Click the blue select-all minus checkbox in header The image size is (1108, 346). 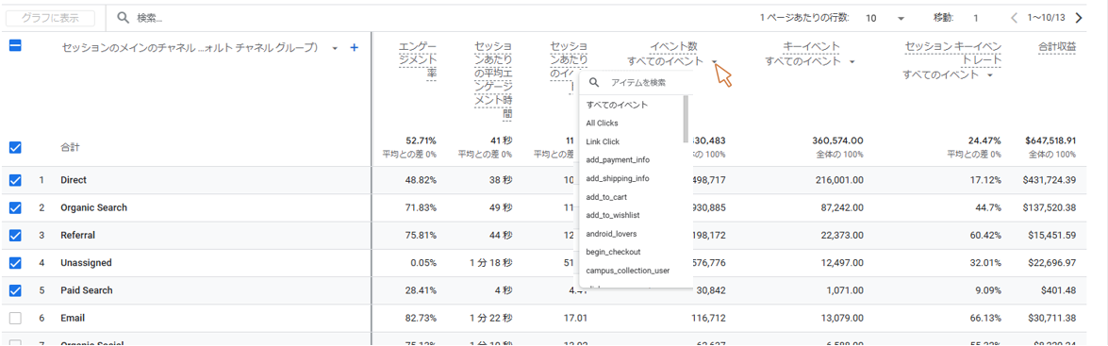click(x=15, y=46)
